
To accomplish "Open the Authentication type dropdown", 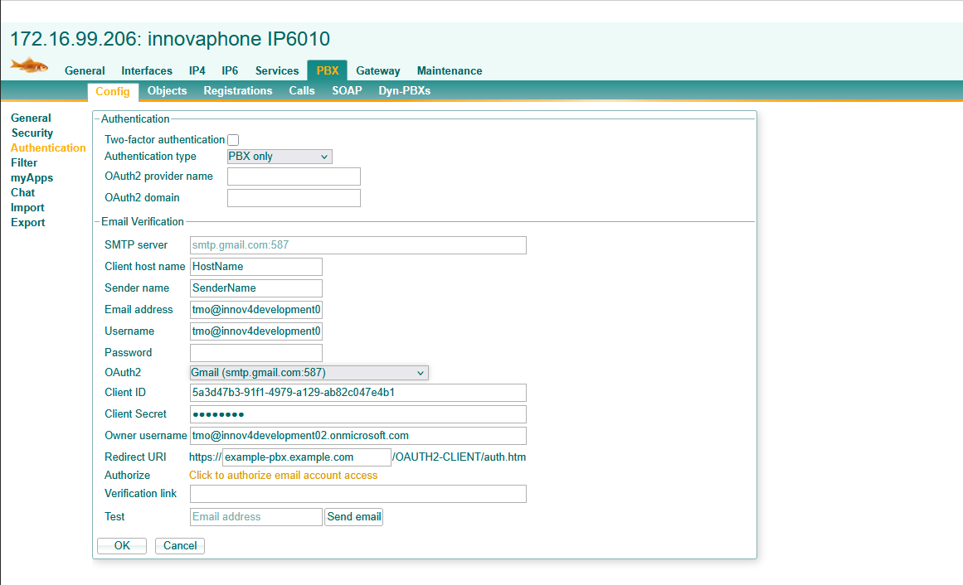I will 280,157.
